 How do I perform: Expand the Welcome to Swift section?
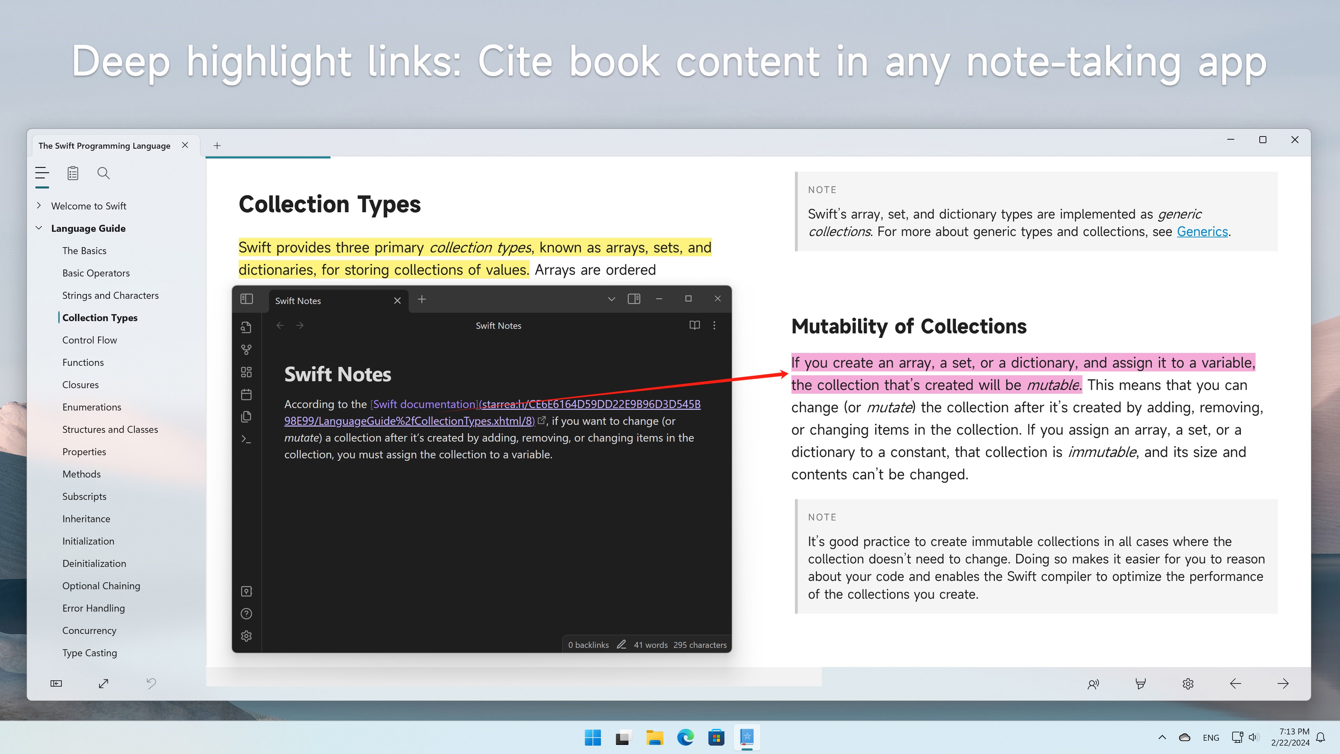[x=39, y=206]
